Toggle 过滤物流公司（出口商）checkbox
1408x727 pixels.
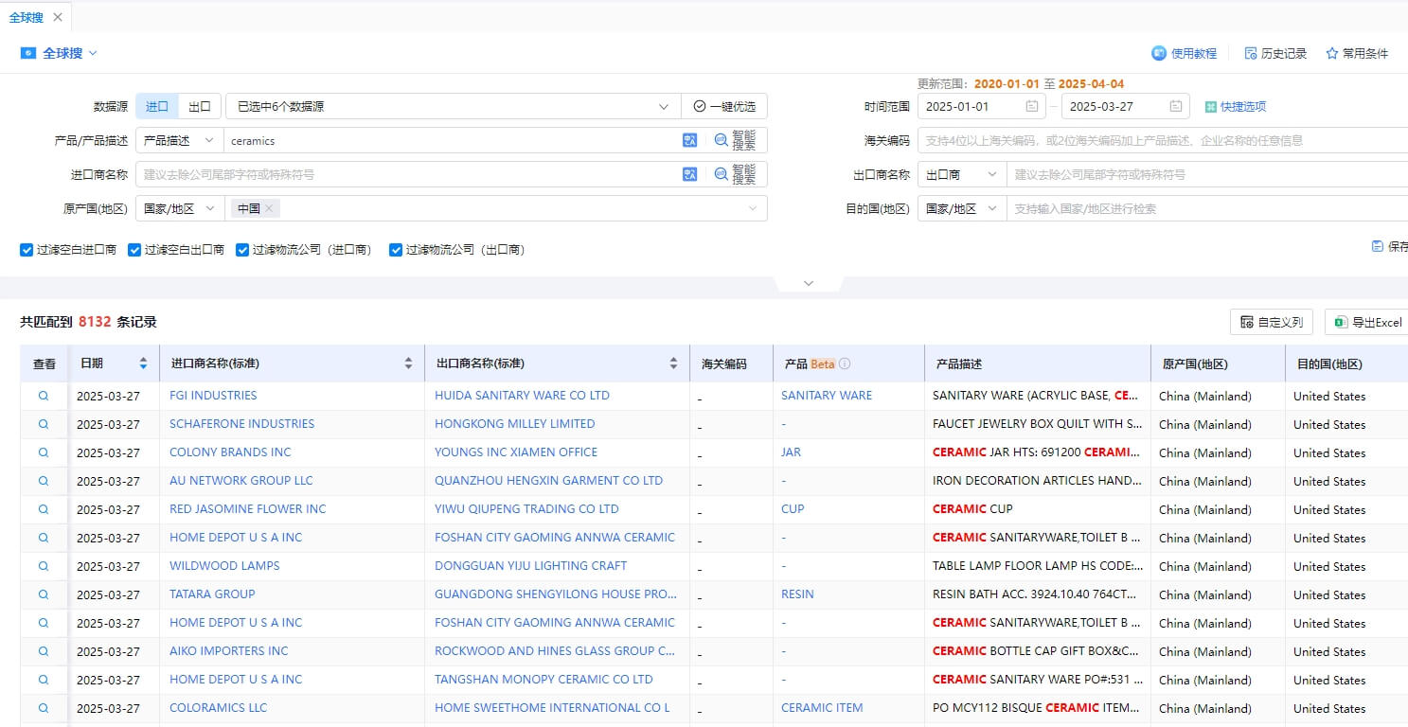pos(396,250)
